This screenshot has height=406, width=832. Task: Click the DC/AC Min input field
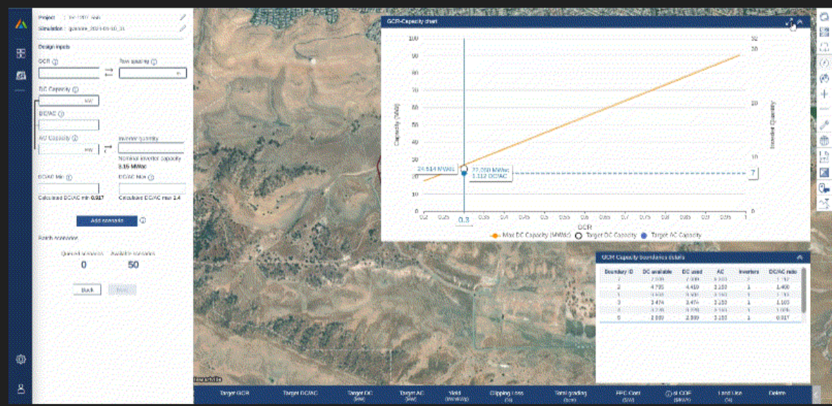pos(69,188)
